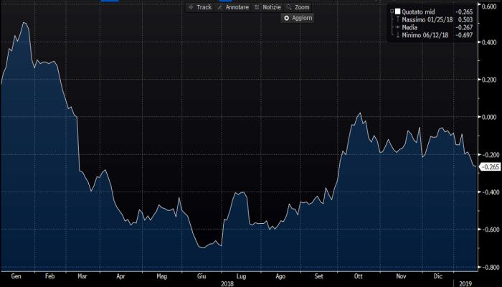Click the white Quotato mid color swatch
The image size is (502, 287).
(397, 11)
